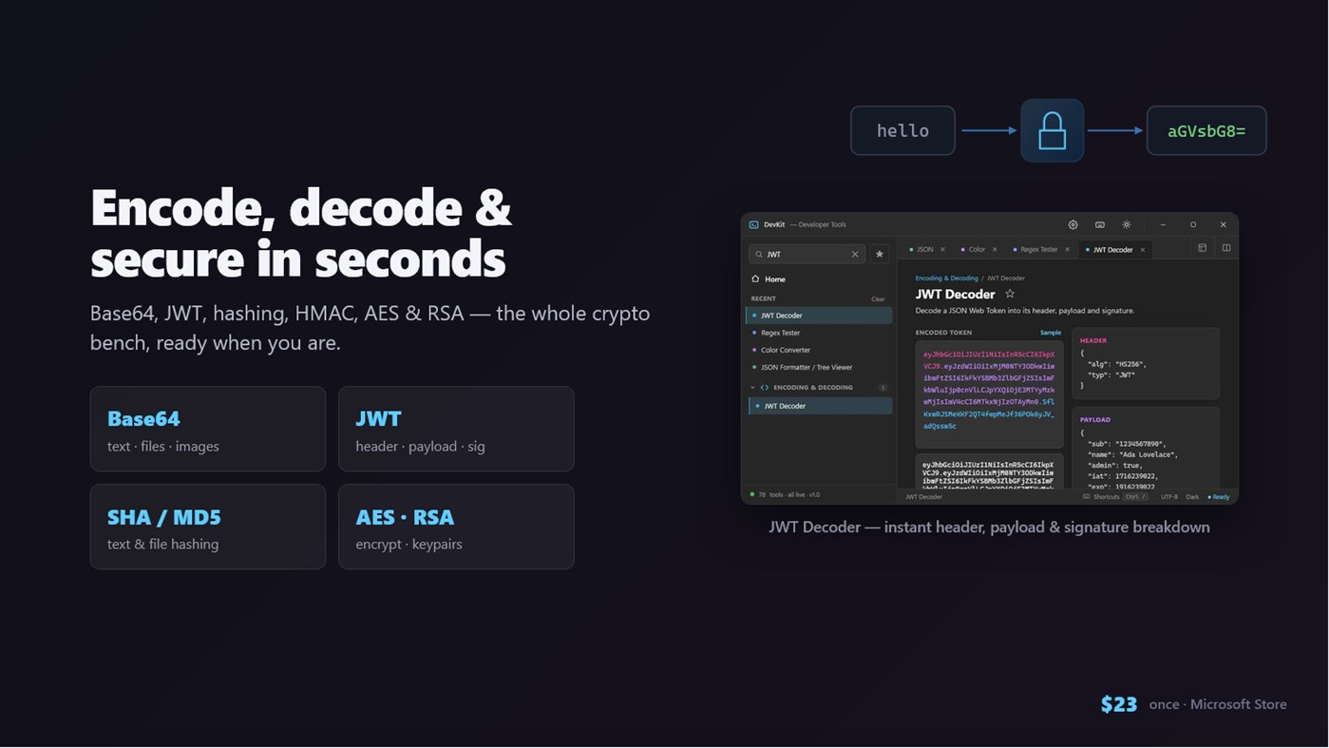Viewport: 1329px width, 748px height.
Task: Close the Regex Tester tab
Action: coord(1067,250)
